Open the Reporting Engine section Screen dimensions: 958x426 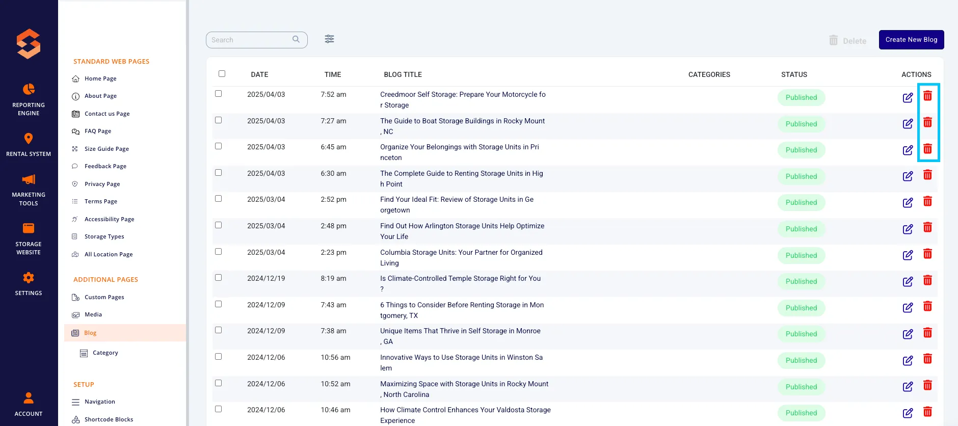[29, 100]
